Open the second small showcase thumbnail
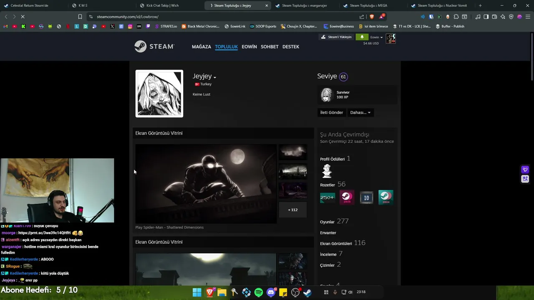Image resolution: width=534 pixels, height=300 pixels. point(292,171)
